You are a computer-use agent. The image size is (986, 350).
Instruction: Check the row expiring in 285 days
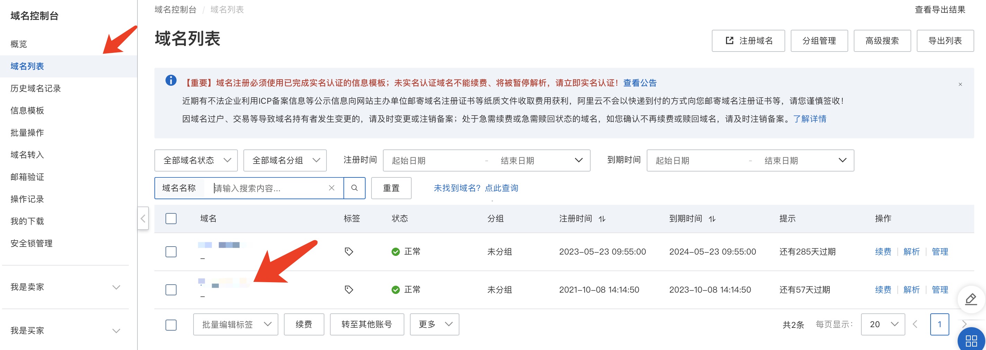171,252
